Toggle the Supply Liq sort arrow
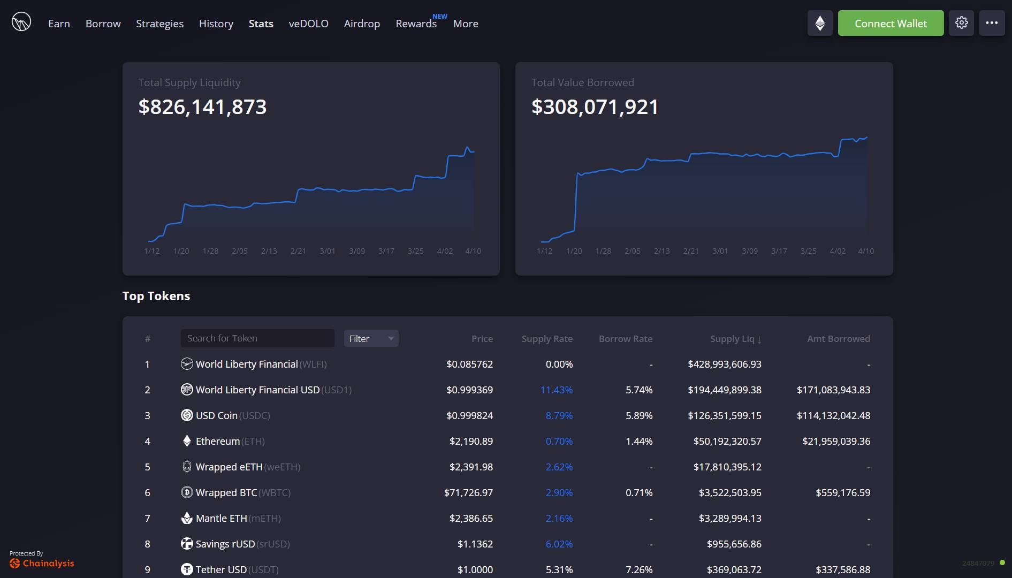This screenshot has width=1012, height=578. pyautogui.click(x=760, y=338)
